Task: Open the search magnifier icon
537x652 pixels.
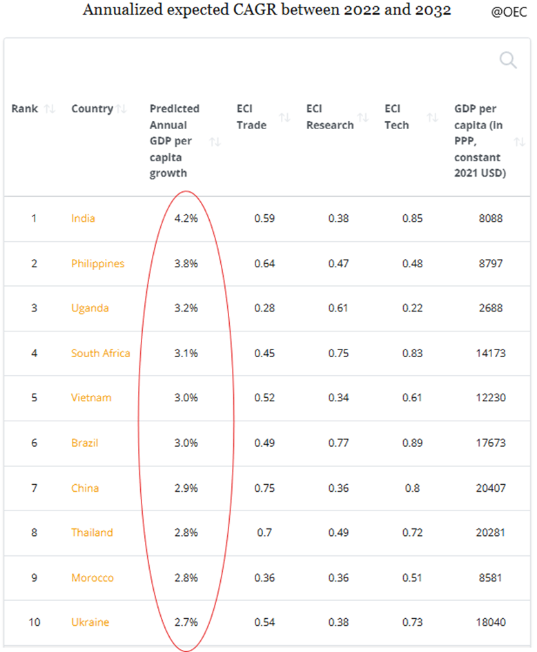Action: (508, 60)
